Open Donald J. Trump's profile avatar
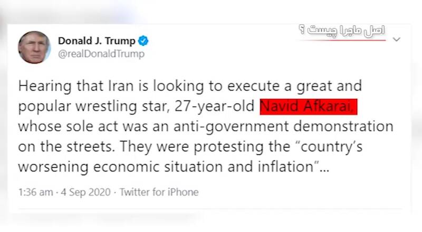The width and height of the screenshot is (422, 232). point(34,47)
